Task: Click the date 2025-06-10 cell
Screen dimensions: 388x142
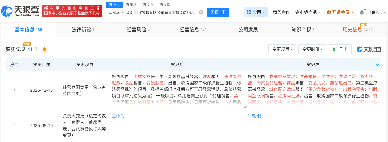Action: 42,126
